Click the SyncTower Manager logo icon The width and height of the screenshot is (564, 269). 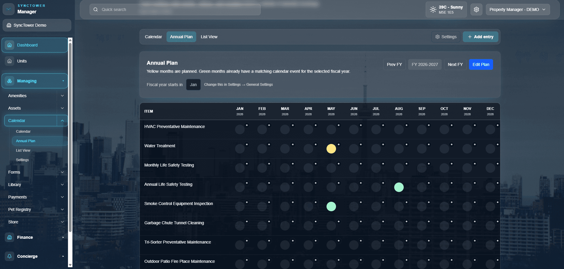(9, 9)
